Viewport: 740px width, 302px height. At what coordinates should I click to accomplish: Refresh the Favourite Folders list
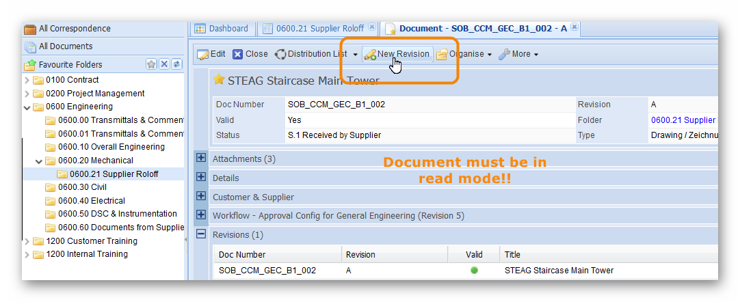176,64
